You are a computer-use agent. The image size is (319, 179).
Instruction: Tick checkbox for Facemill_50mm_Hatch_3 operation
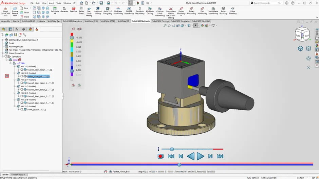pos(22,96)
